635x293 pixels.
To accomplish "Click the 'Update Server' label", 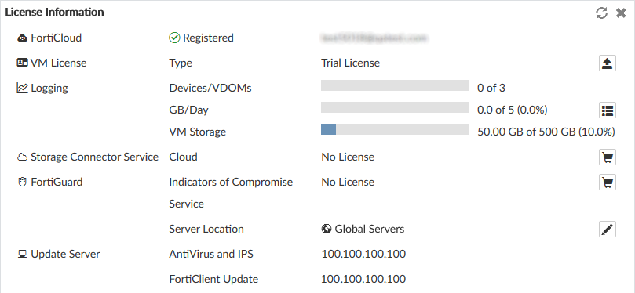I will 66,254.
